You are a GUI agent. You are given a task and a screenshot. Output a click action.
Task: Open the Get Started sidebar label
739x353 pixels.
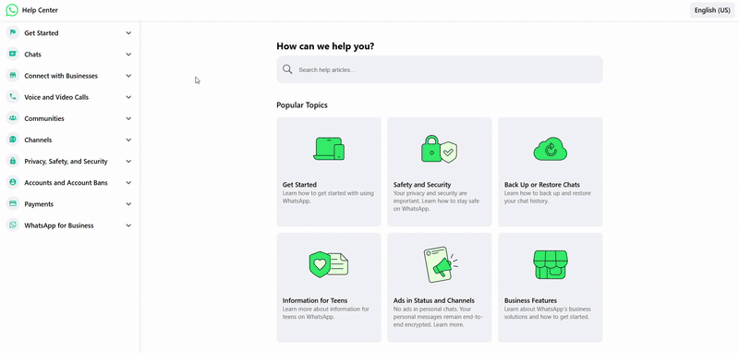pos(42,33)
